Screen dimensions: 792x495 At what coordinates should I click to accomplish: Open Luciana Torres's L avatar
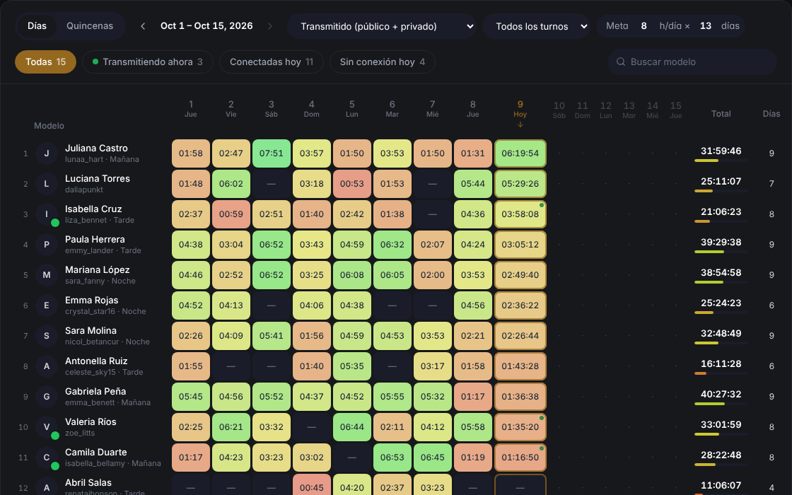tap(47, 183)
